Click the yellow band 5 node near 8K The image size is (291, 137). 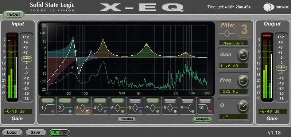(x=185, y=53)
